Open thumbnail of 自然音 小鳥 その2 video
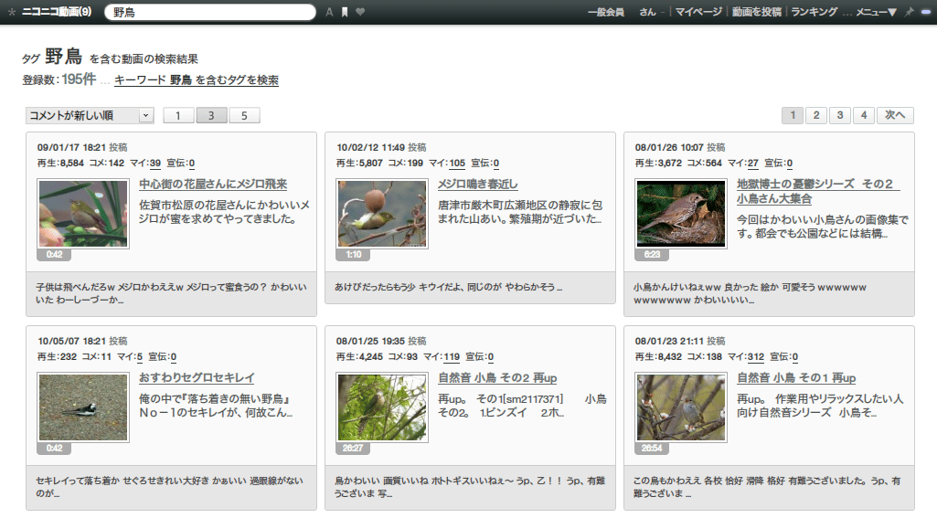The width and height of the screenshot is (937, 518). [x=382, y=407]
